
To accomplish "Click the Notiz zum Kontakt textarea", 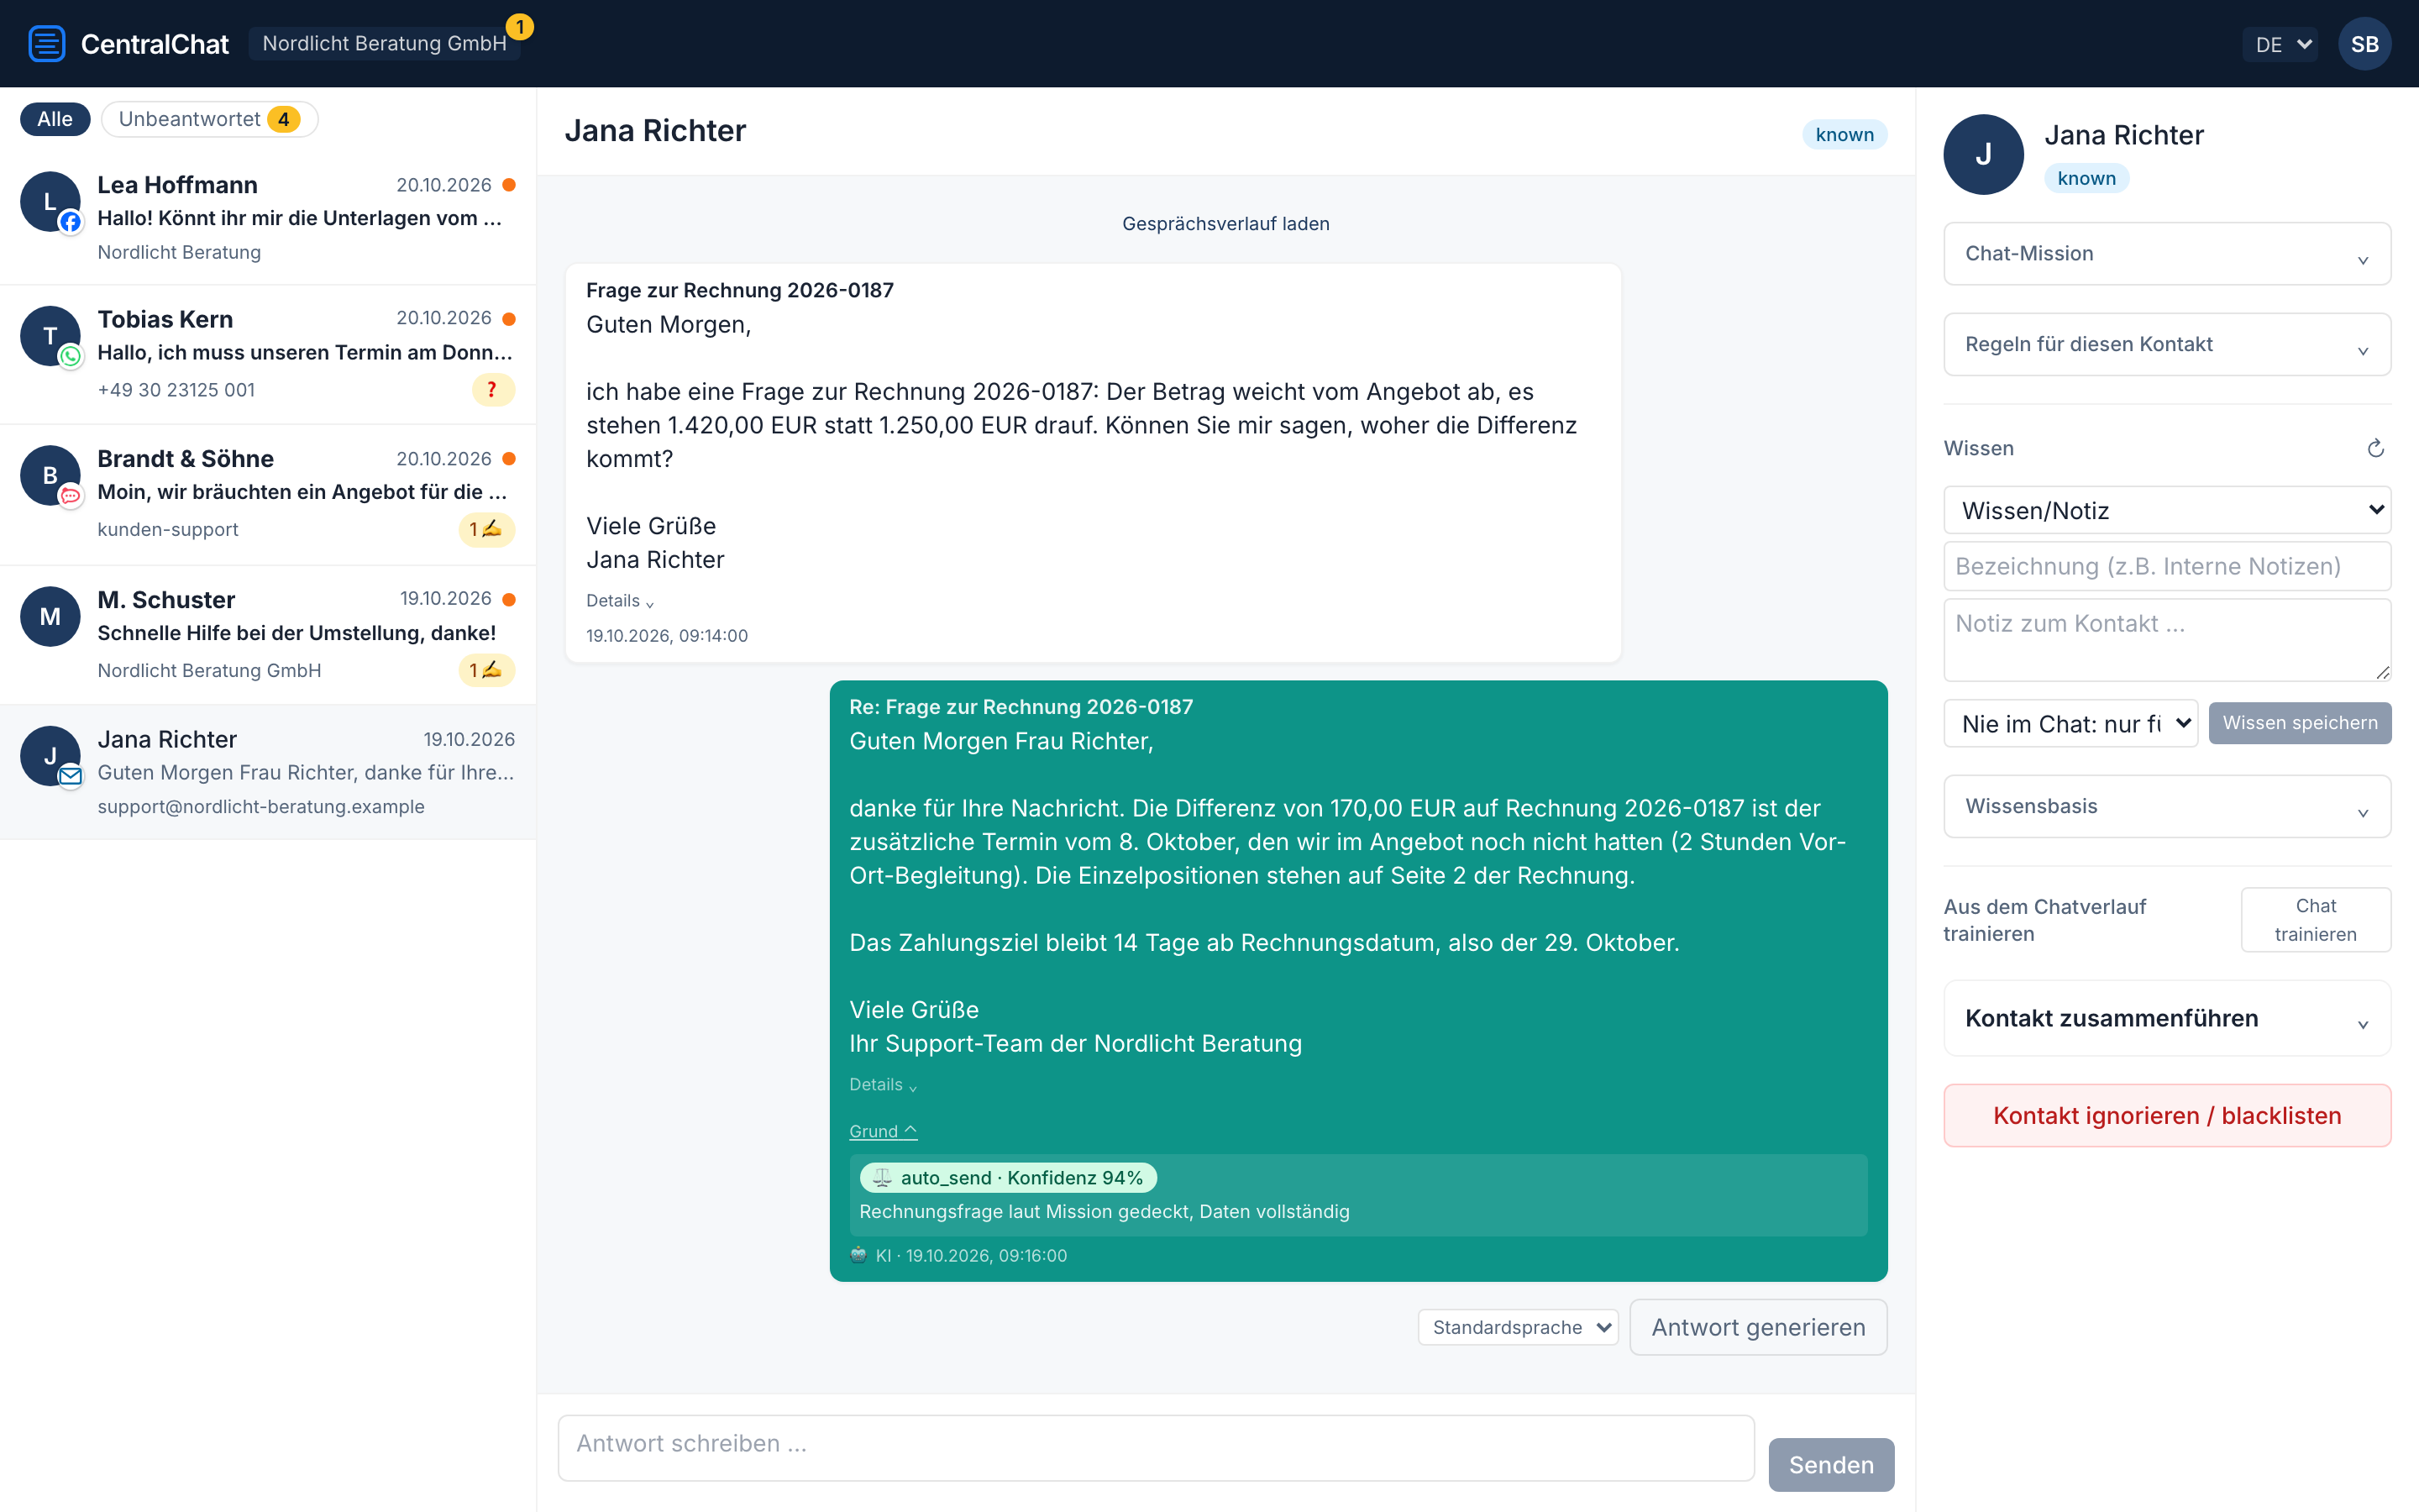I will point(2166,640).
